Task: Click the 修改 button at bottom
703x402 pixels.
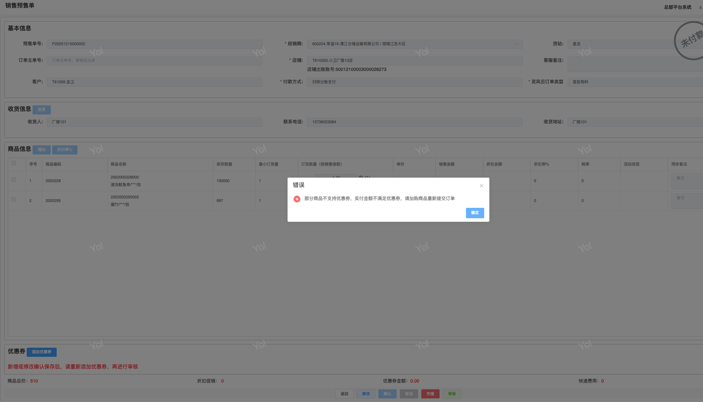Action: tap(366, 394)
